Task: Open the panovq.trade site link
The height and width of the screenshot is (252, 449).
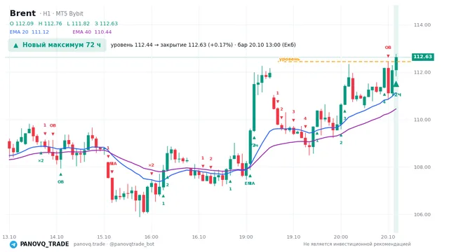Action: 89,244
